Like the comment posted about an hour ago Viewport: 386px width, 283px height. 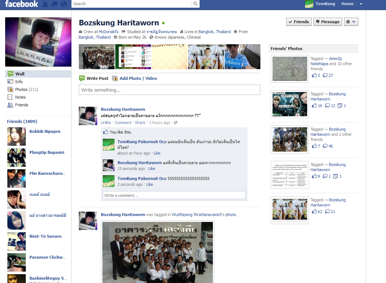tap(157, 153)
